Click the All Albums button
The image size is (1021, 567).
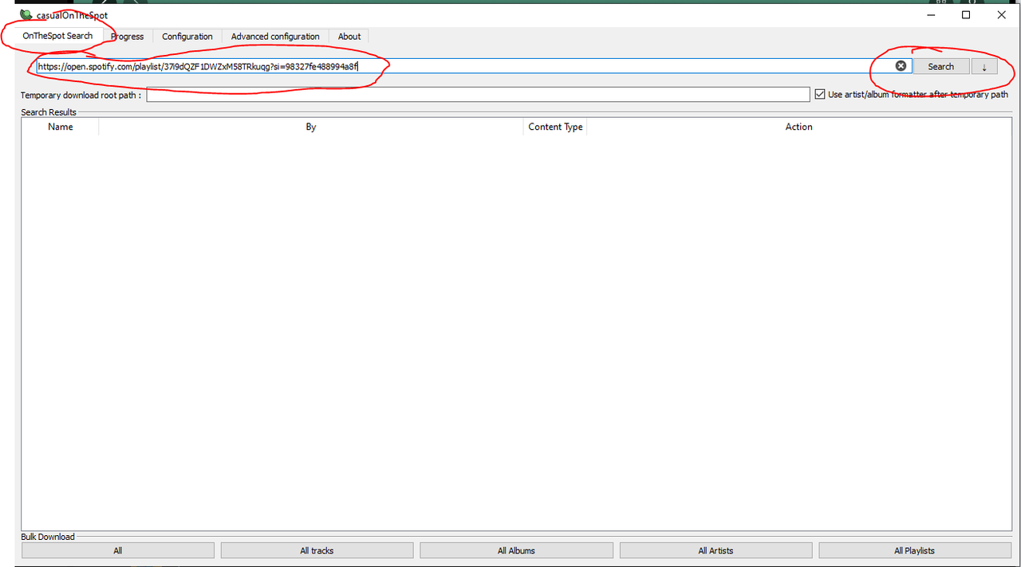[x=516, y=550]
